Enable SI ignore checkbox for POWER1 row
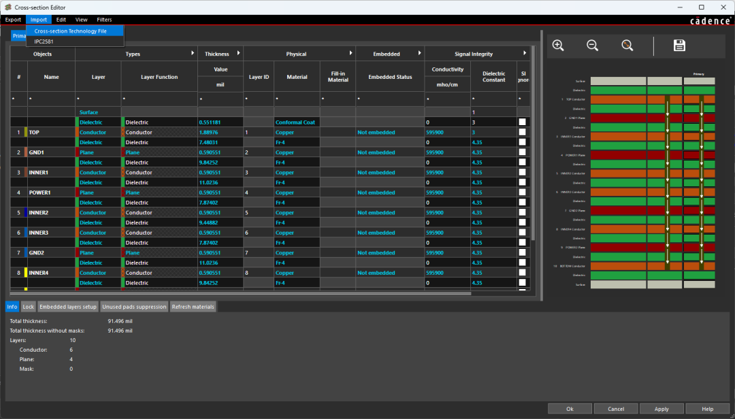 point(522,192)
